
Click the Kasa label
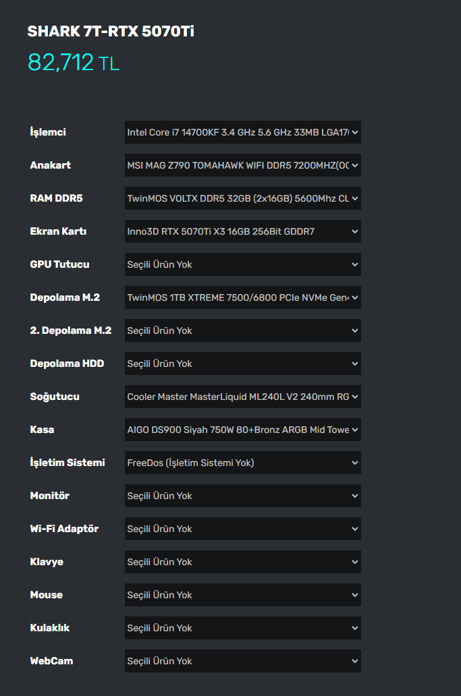pos(43,430)
